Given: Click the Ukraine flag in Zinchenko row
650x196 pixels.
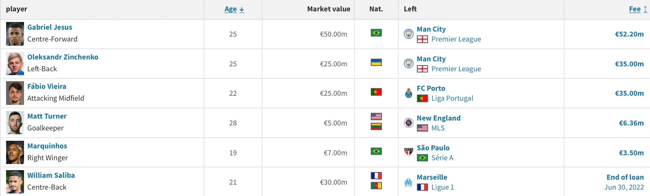Looking at the screenshot, I should coord(376,62).
